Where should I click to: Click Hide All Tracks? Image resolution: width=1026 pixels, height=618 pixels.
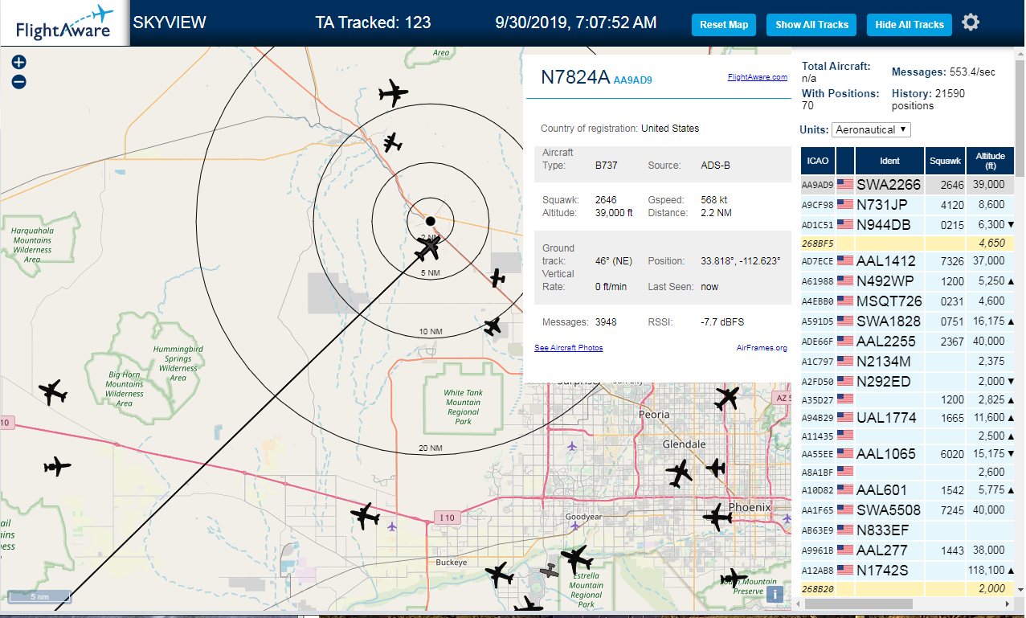910,25
